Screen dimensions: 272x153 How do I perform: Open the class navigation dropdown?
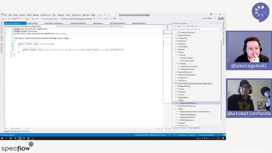click(84, 26)
